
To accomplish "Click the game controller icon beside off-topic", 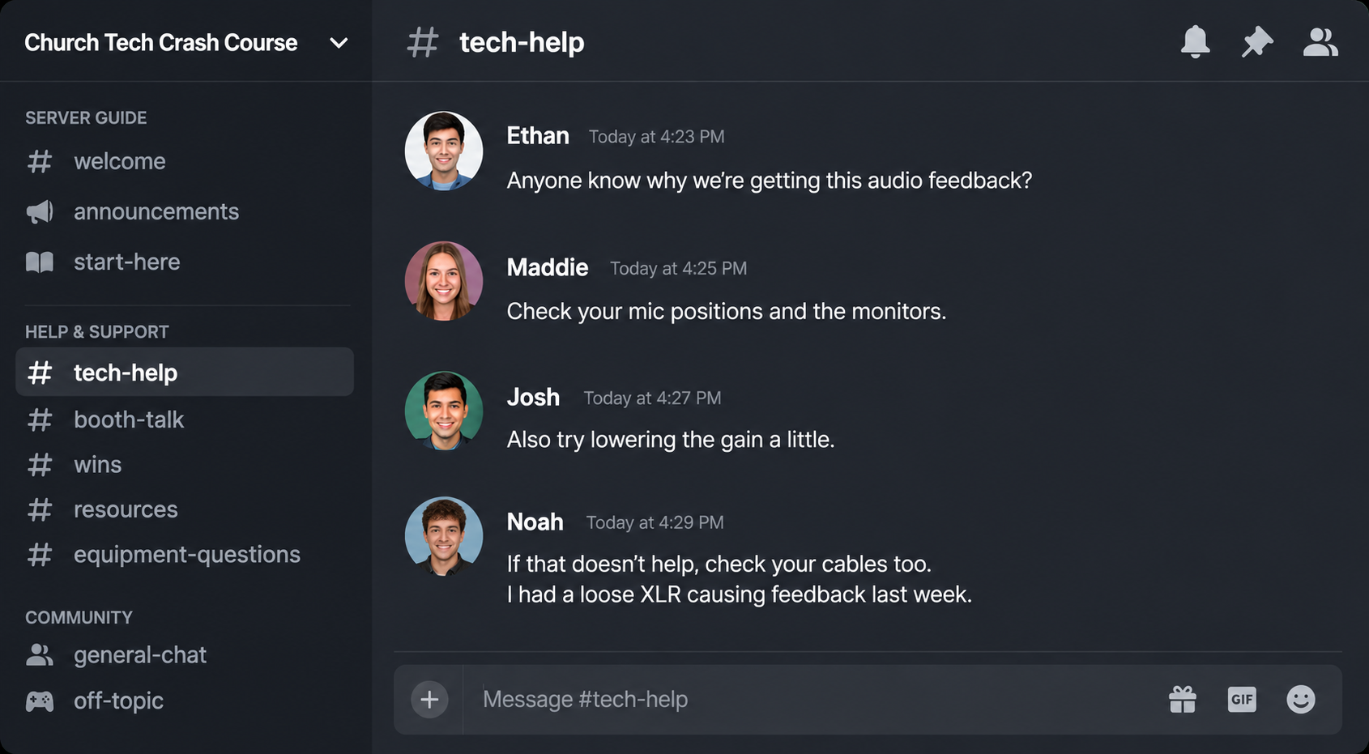I will (x=40, y=701).
